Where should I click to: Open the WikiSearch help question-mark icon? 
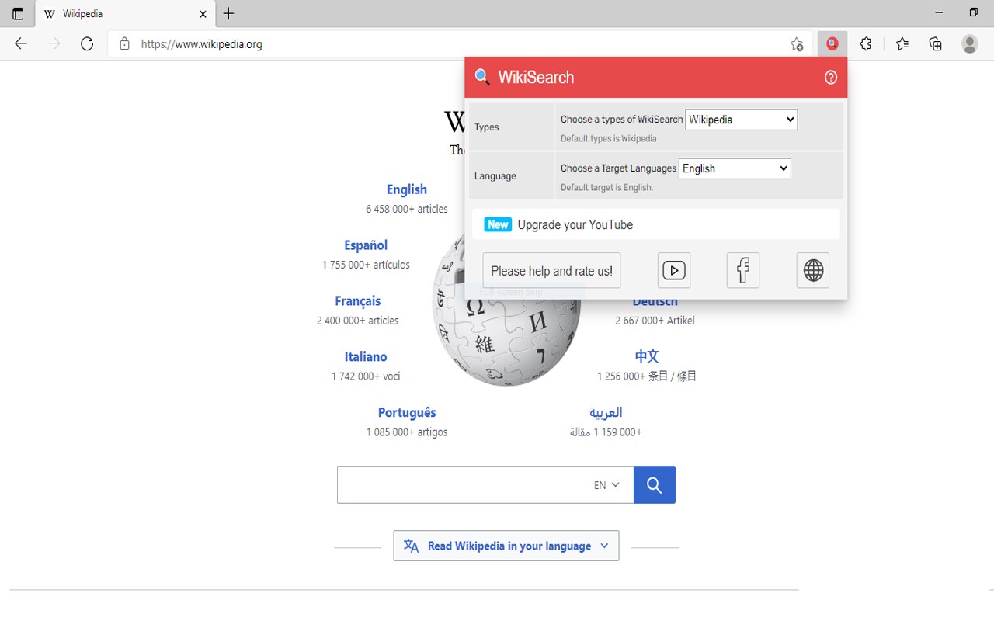[831, 77]
